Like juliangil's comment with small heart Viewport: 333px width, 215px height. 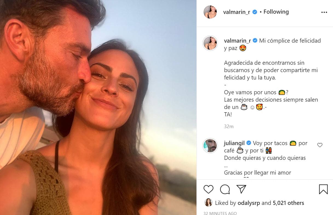click(x=320, y=145)
